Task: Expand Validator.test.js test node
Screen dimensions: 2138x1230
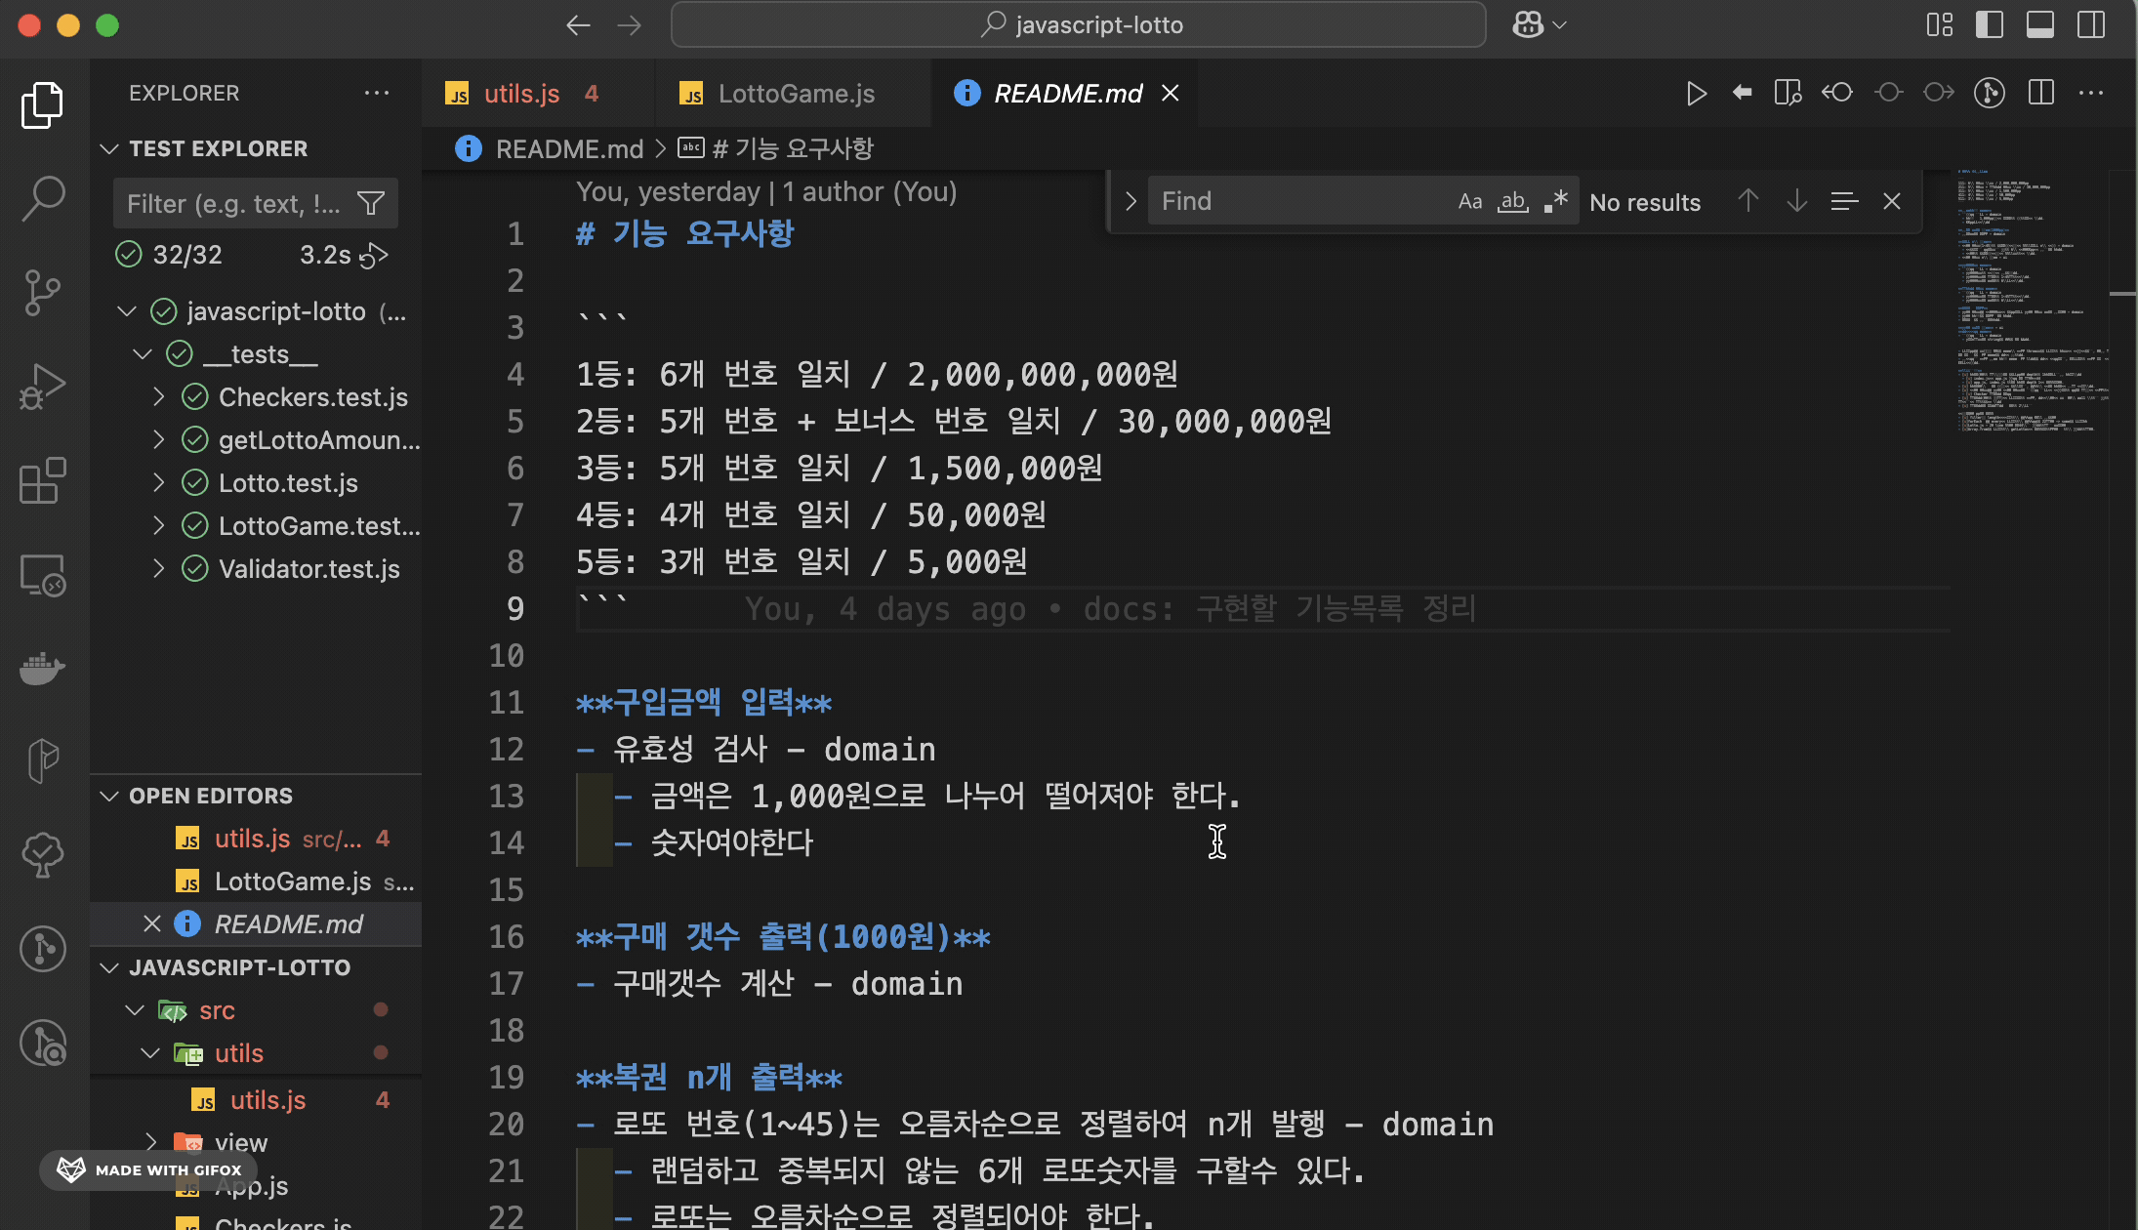Action: pos(158,568)
